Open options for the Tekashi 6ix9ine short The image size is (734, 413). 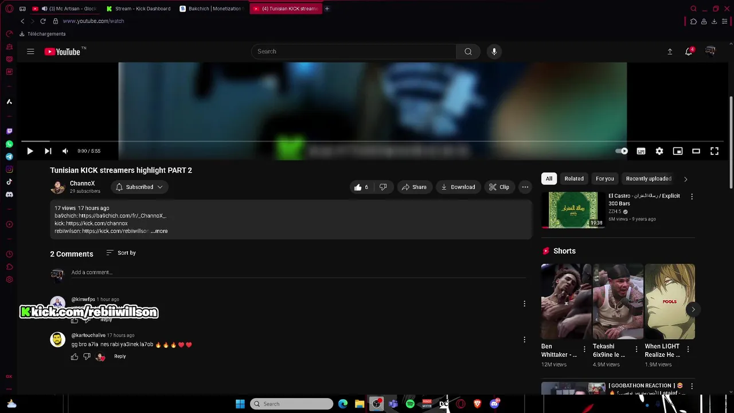[x=636, y=349]
